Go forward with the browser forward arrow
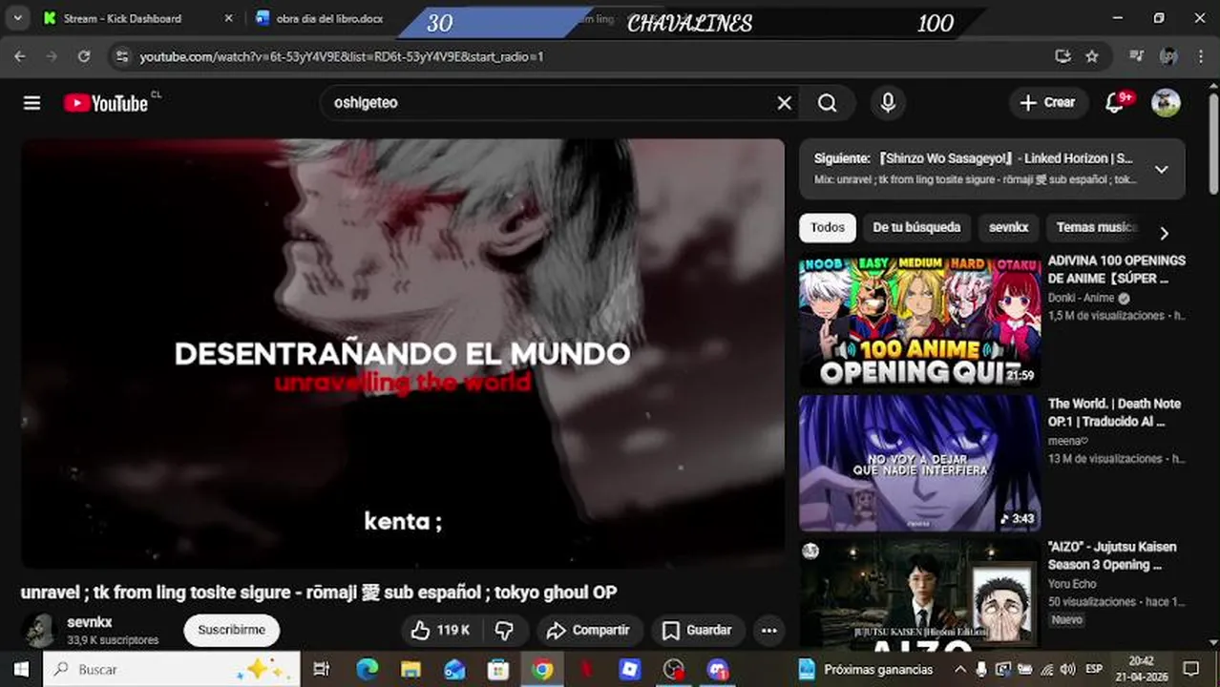 tap(52, 56)
